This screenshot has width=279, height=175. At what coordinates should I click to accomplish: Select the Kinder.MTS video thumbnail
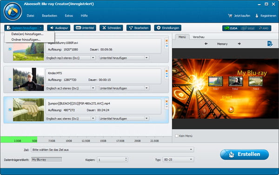point(28,79)
